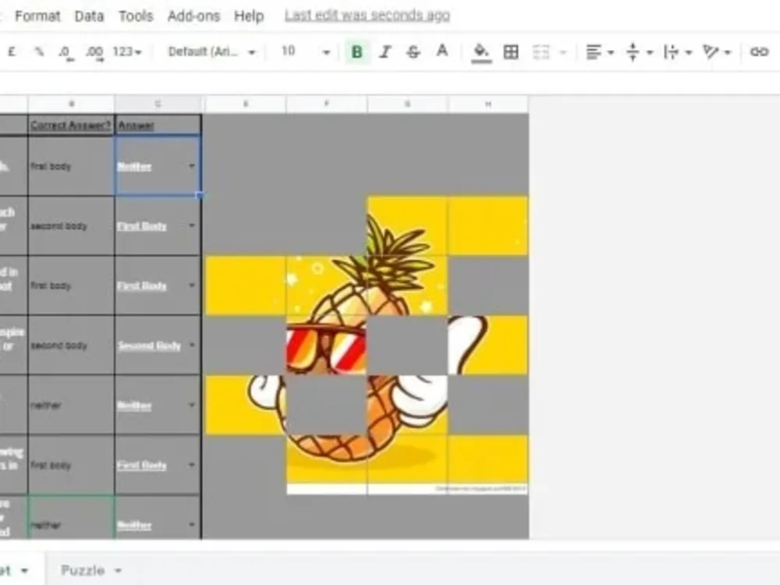Screen dimensions: 780x585
Task: Open the fill color picker
Action: click(x=481, y=52)
